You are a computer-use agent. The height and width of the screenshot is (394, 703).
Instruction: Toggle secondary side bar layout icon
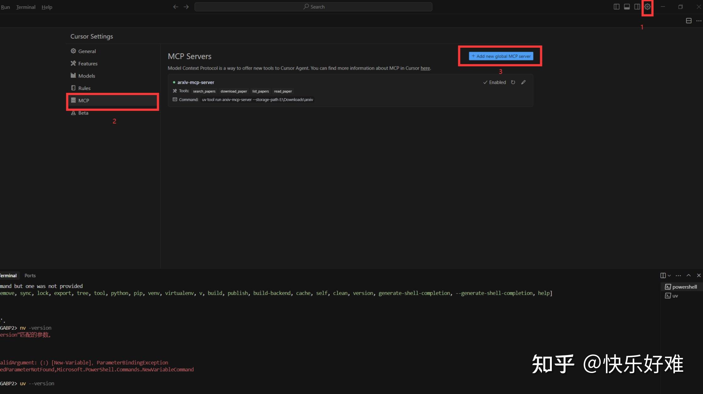coord(637,7)
